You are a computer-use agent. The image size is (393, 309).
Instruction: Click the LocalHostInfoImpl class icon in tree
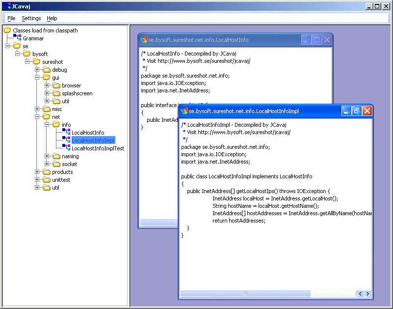tap(66, 140)
